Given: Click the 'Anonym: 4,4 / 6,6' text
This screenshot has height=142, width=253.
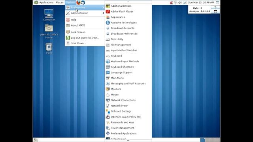Looking at the screenshot, I should coord(200,11).
